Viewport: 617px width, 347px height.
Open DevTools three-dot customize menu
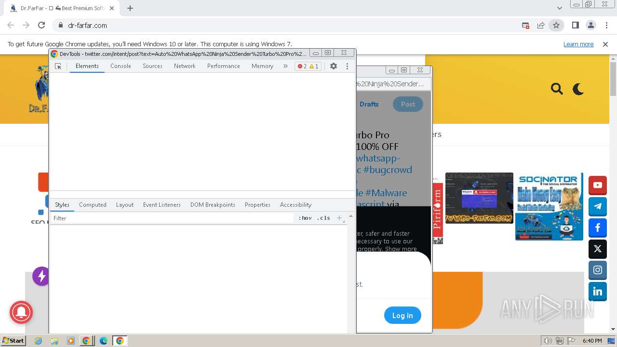(347, 66)
